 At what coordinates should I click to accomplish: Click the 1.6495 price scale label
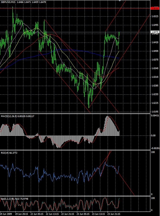[x=154, y=25]
